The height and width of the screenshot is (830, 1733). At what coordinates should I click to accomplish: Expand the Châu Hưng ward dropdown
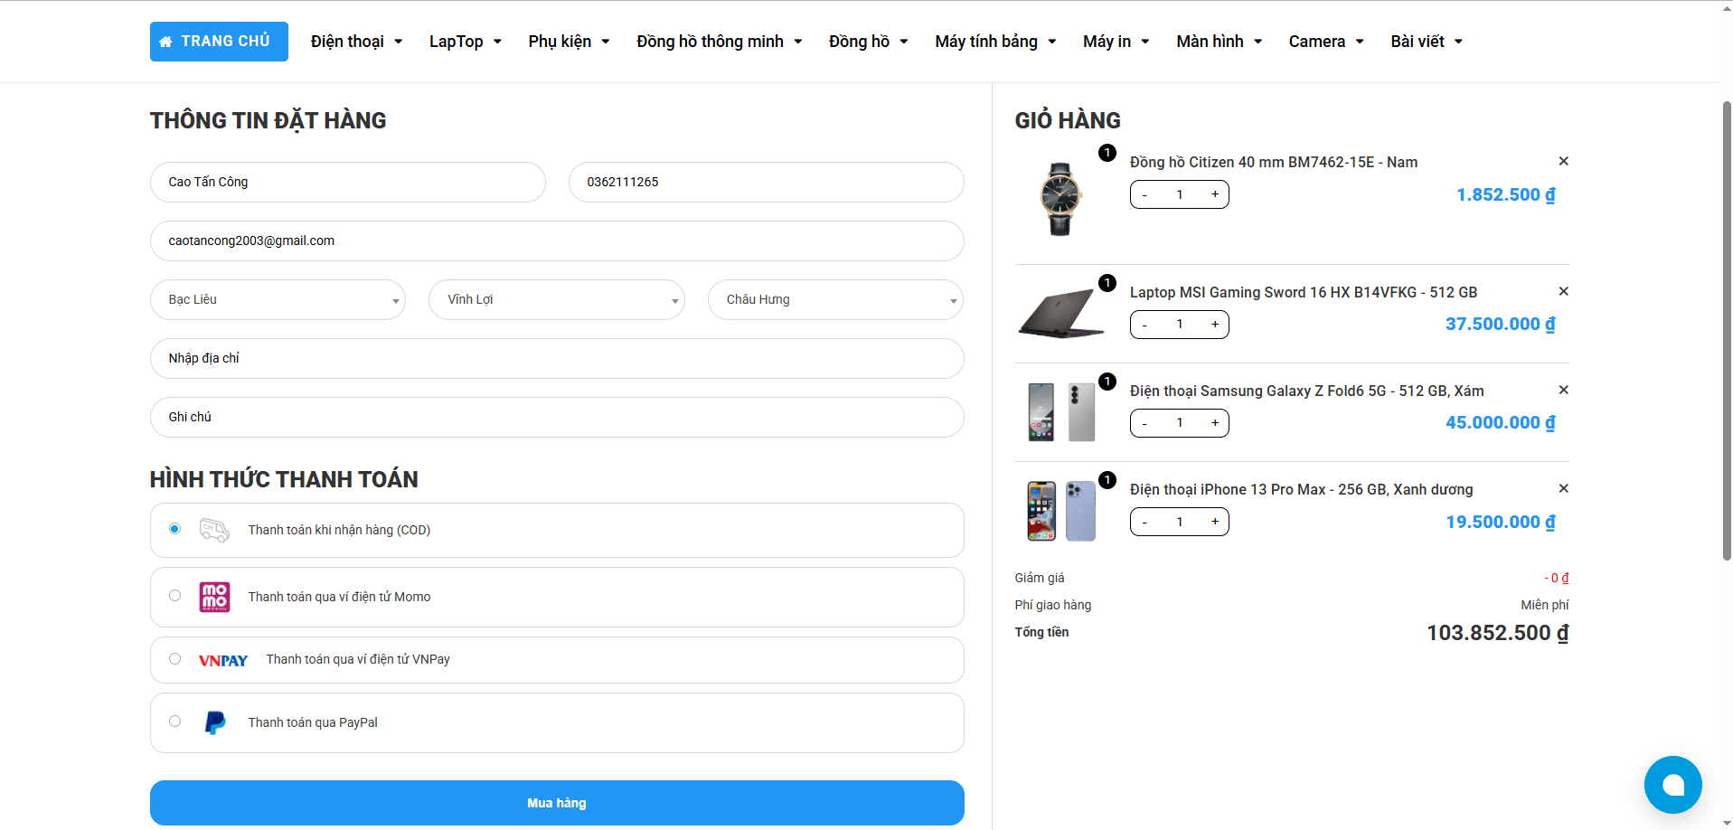click(835, 300)
